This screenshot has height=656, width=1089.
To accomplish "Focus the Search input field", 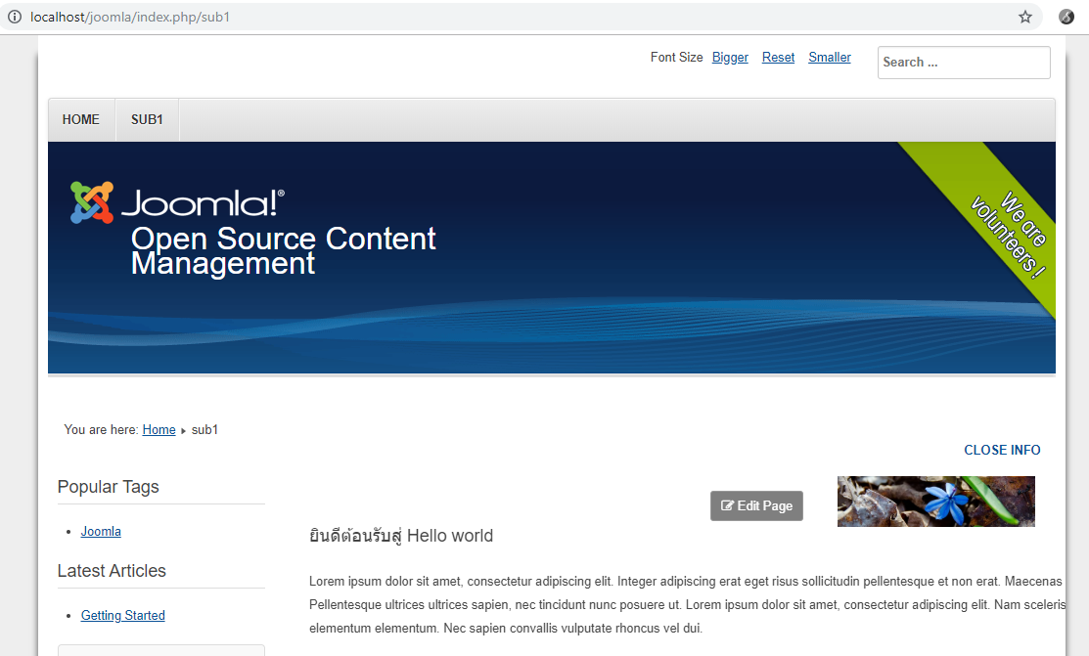I will point(963,63).
